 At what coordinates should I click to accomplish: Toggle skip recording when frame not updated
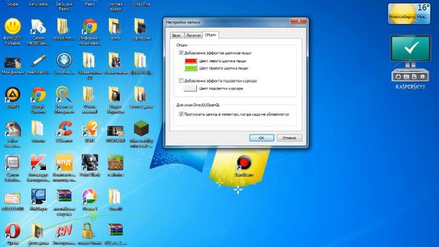[181, 114]
